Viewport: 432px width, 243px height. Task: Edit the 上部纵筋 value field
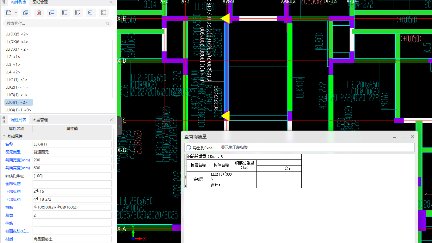pos(72,191)
